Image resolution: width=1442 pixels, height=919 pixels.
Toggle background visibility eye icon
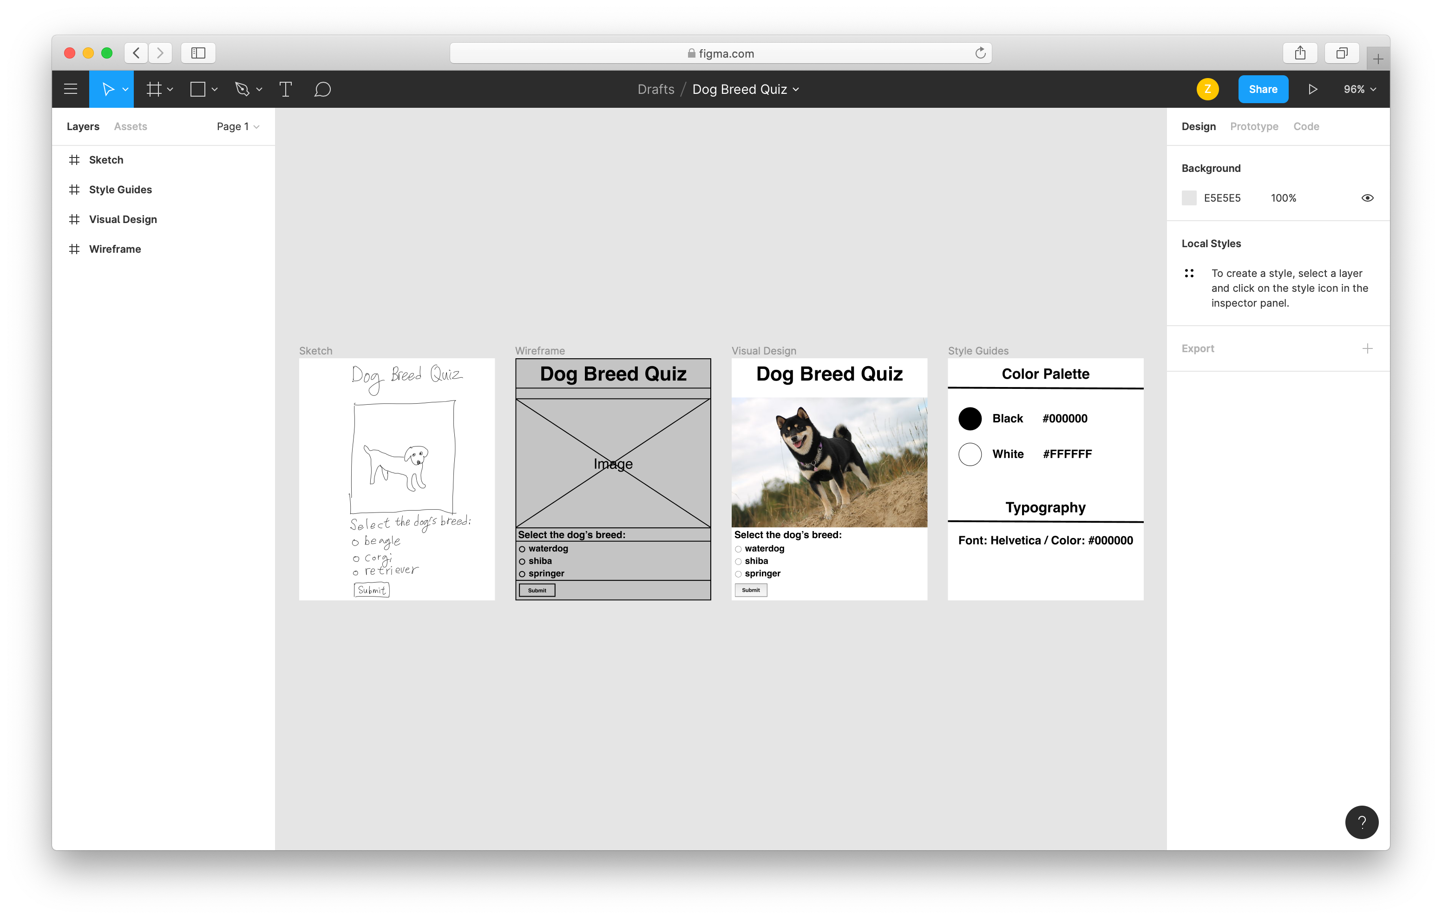pos(1367,198)
